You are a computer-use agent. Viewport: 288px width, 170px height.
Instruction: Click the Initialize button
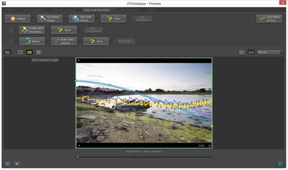18,19
